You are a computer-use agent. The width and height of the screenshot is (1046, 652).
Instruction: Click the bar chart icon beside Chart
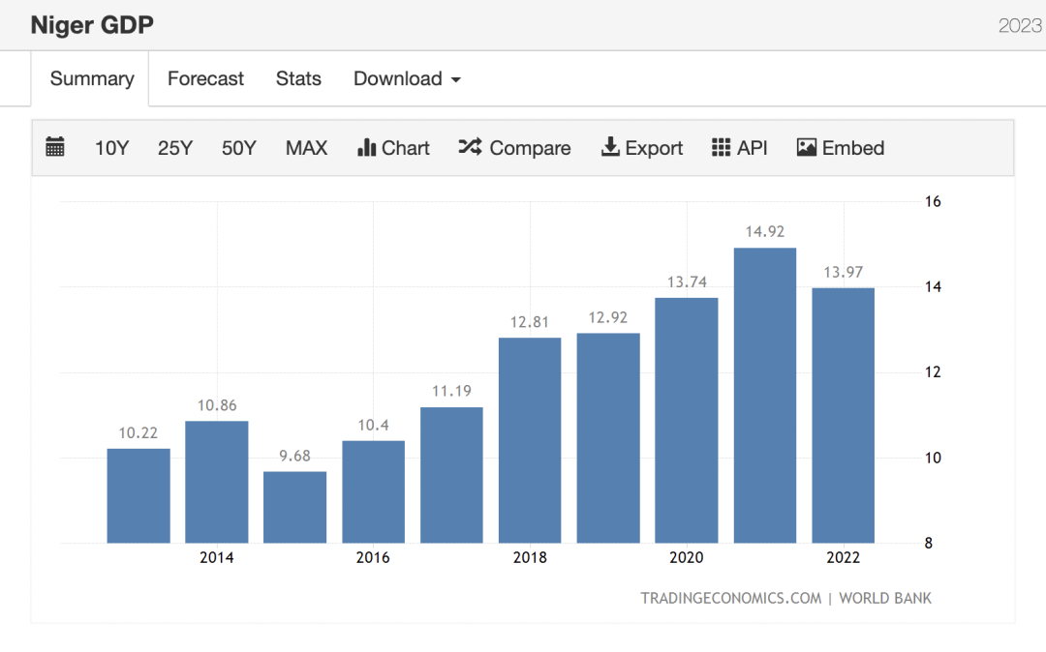point(366,148)
